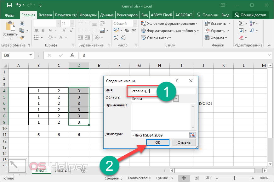Click the Format Painter brush icon
The width and height of the screenshot is (274, 182).
pyautogui.click(x=22, y=37)
